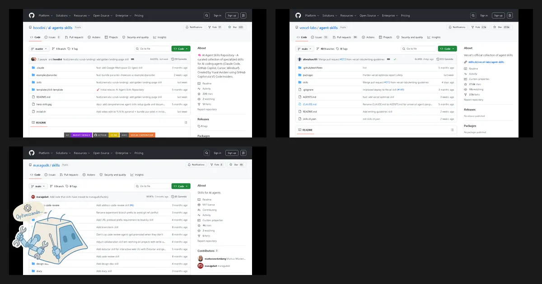542x284 pixels.
Task: Click the packages folder icon in vercel-labs repo
Action: (x=299, y=75)
